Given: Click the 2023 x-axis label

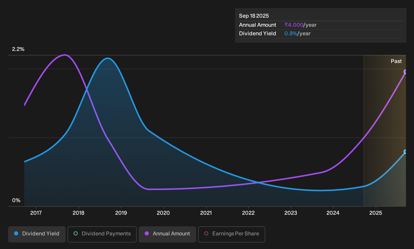Looking at the screenshot, I should (x=291, y=213).
